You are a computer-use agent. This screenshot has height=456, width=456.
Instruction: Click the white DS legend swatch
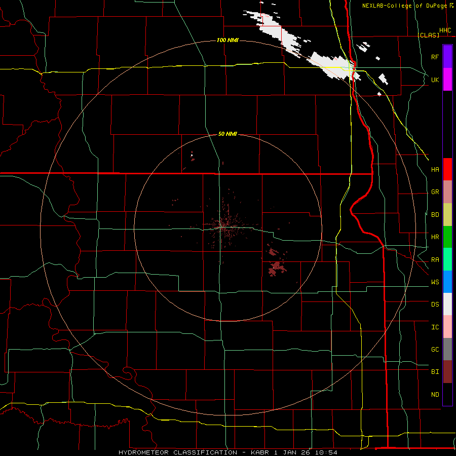tap(447, 304)
